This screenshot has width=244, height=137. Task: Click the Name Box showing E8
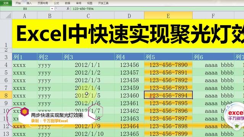(25, 9)
